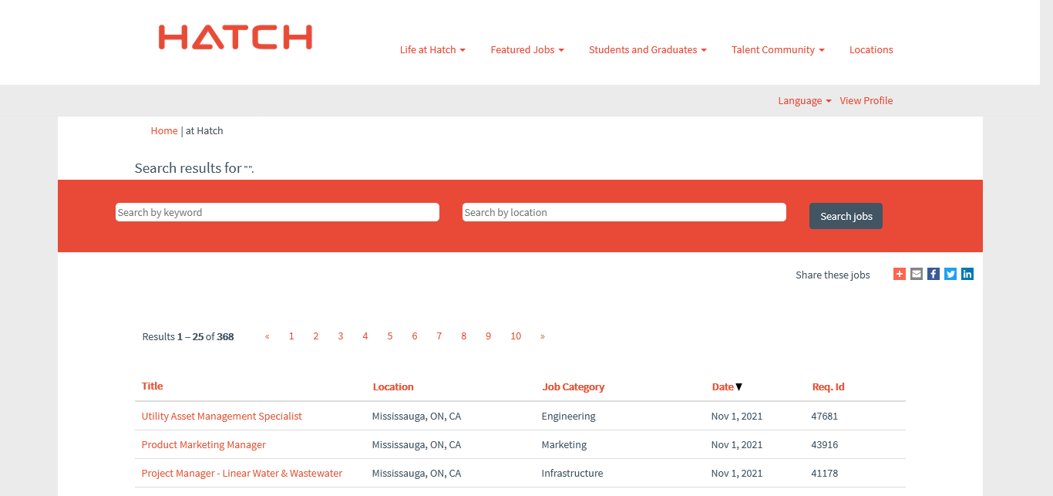The image size is (1053, 496).
Task: Open the Featured Jobs dropdown
Action: (527, 50)
